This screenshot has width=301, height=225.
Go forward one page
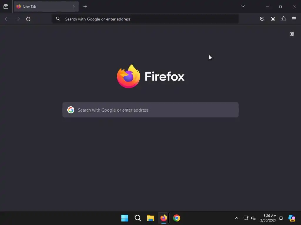[18, 19]
